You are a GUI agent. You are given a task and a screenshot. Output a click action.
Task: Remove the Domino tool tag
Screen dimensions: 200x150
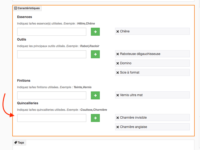tap(118, 63)
